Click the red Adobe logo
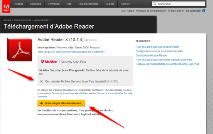The height and width of the screenshot is (134, 213). [x=6, y=7]
